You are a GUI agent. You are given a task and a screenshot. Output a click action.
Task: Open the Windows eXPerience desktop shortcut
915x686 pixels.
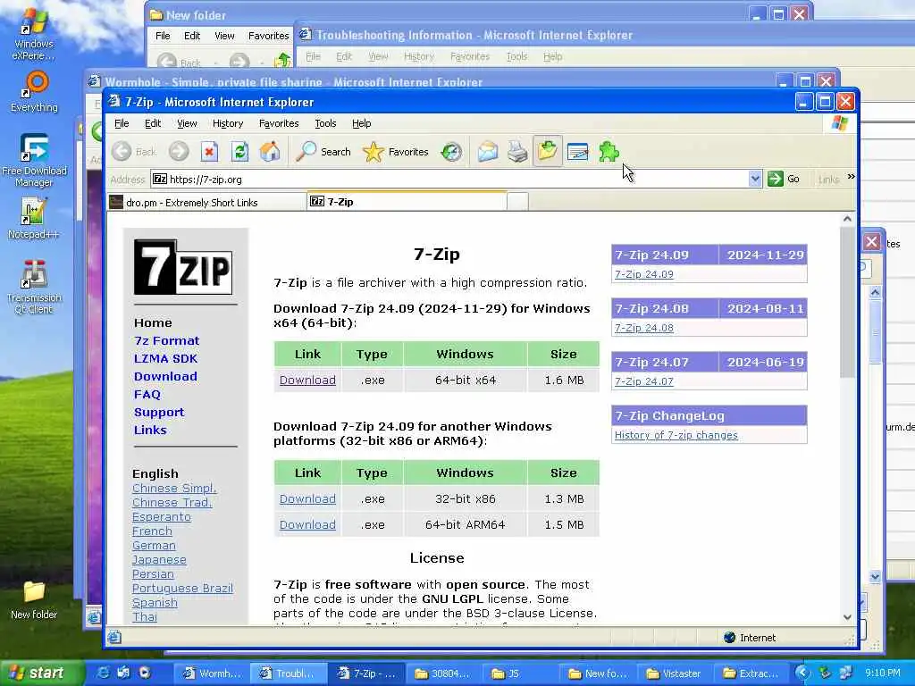coord(34,35)
